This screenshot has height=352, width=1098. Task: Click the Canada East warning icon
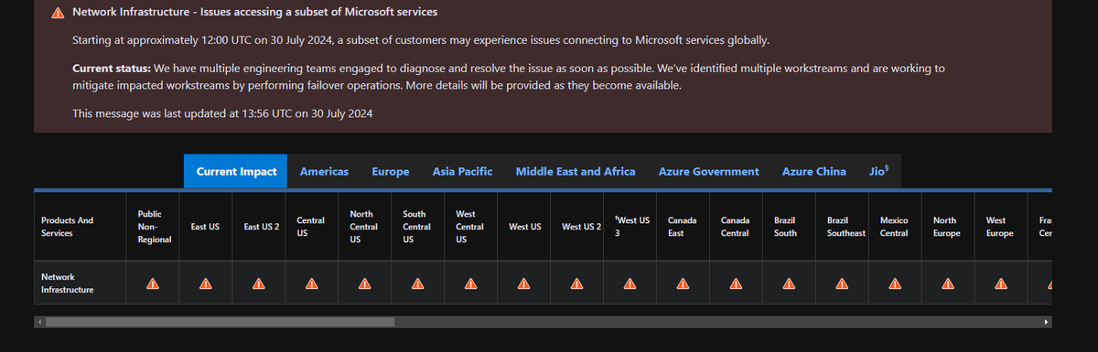(x=683, y=283)
